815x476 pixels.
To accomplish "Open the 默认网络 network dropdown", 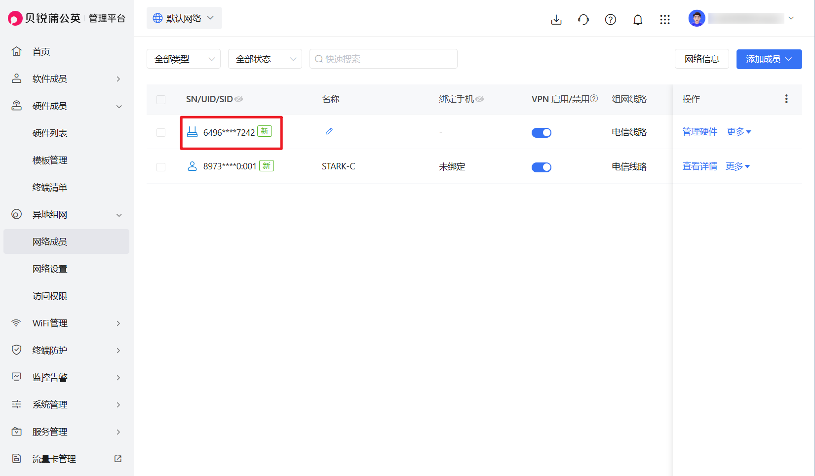I will [x=184, y=18].
